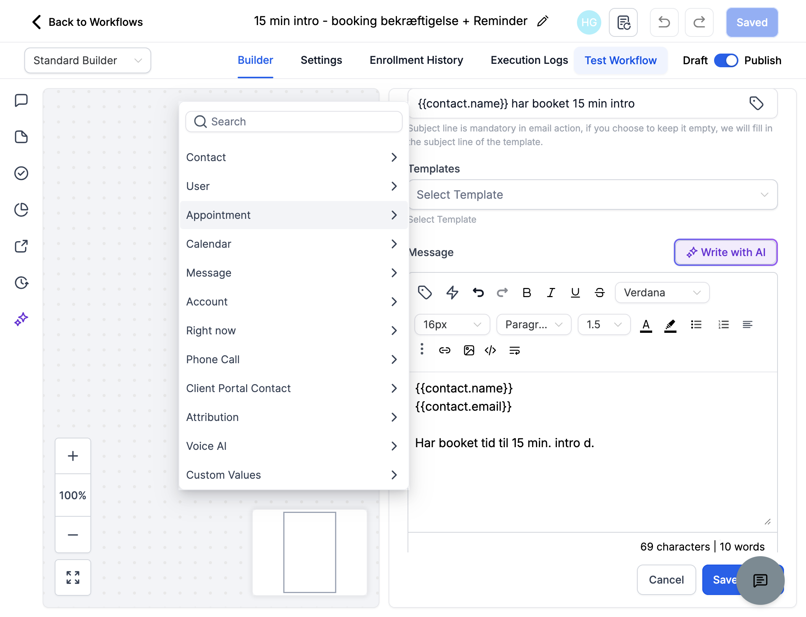This screenshot has height=617, width=806.
Task: Open the Paragraph format dropdown
Action: (534, 324)
